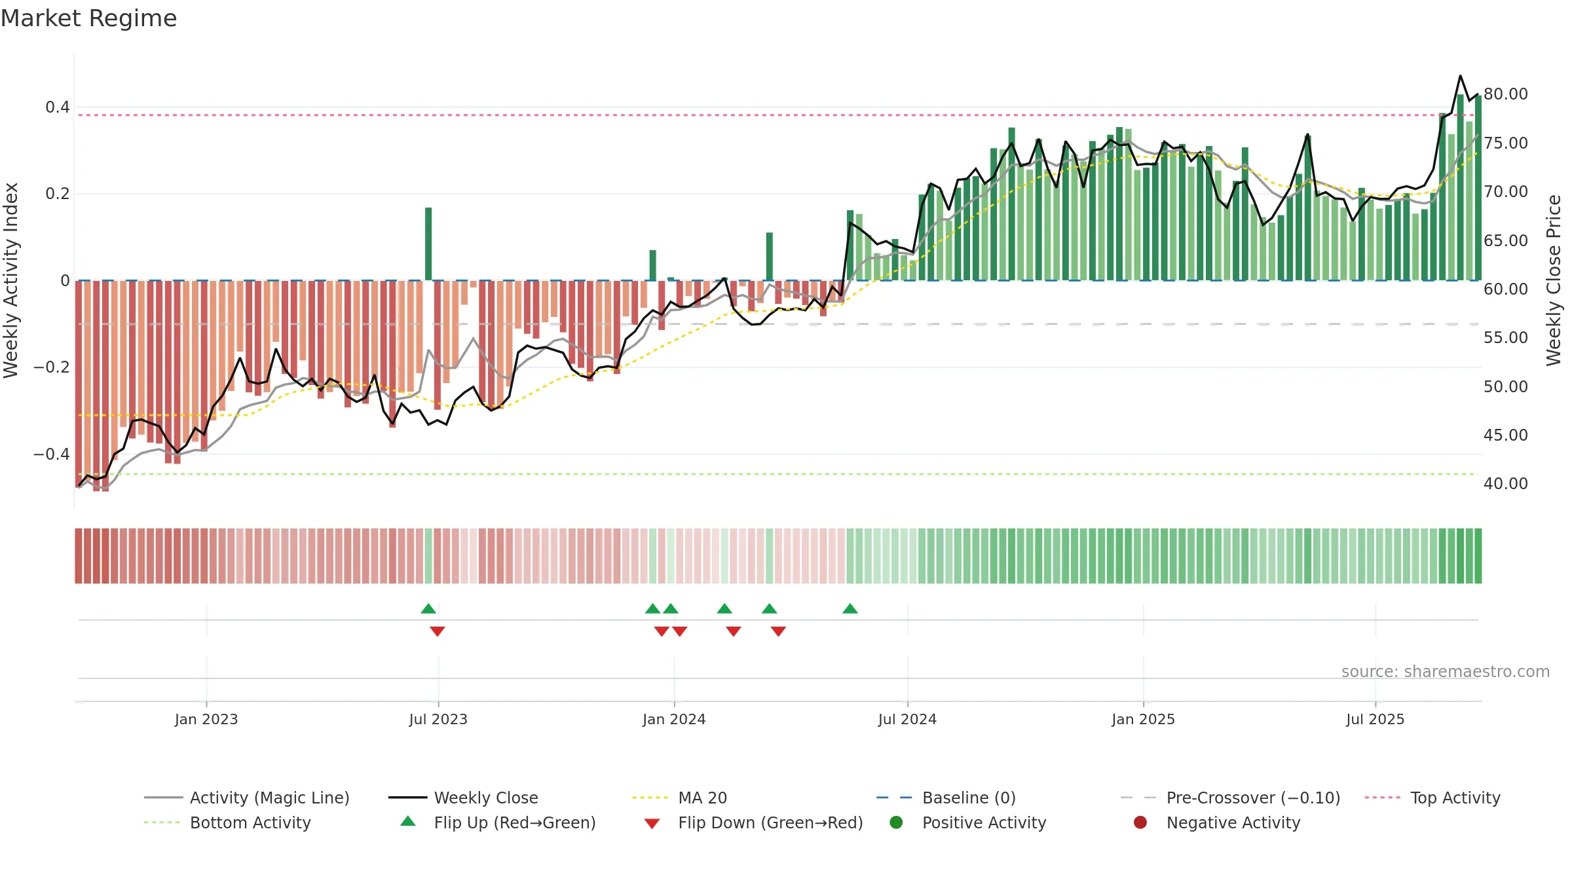Toggle Bottom Activity legend entry
Viewport: 1572px width, 884px height.
(x=227, y=822)
